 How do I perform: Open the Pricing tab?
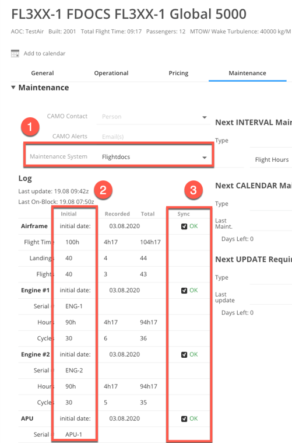[x=178, y=73]
